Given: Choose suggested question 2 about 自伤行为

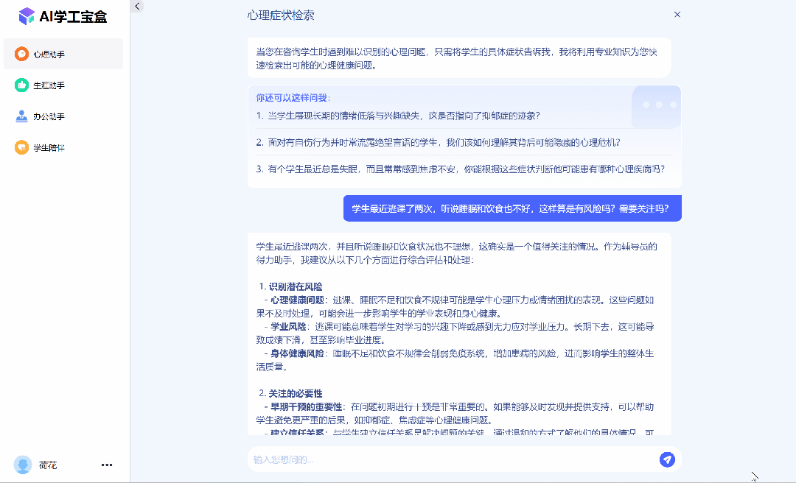Looking at the screenshot, I should point(438,142).
